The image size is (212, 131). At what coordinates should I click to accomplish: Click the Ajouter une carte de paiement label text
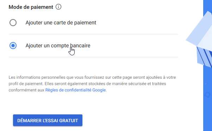click(61, 23)
